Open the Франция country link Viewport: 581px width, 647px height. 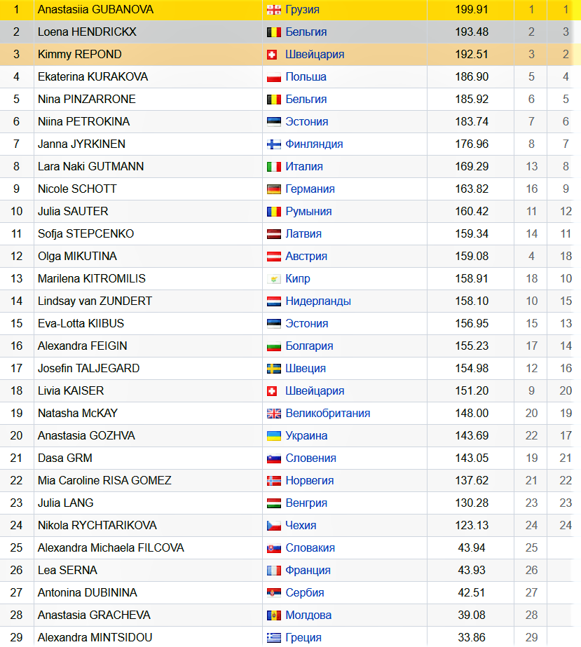(308, 571)
